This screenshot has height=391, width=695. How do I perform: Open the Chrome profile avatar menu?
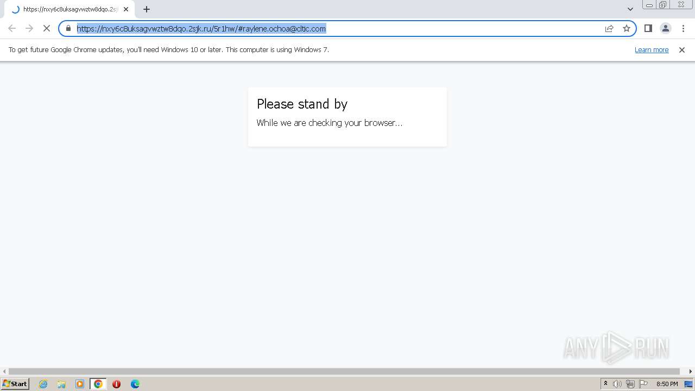coord(665,28)
